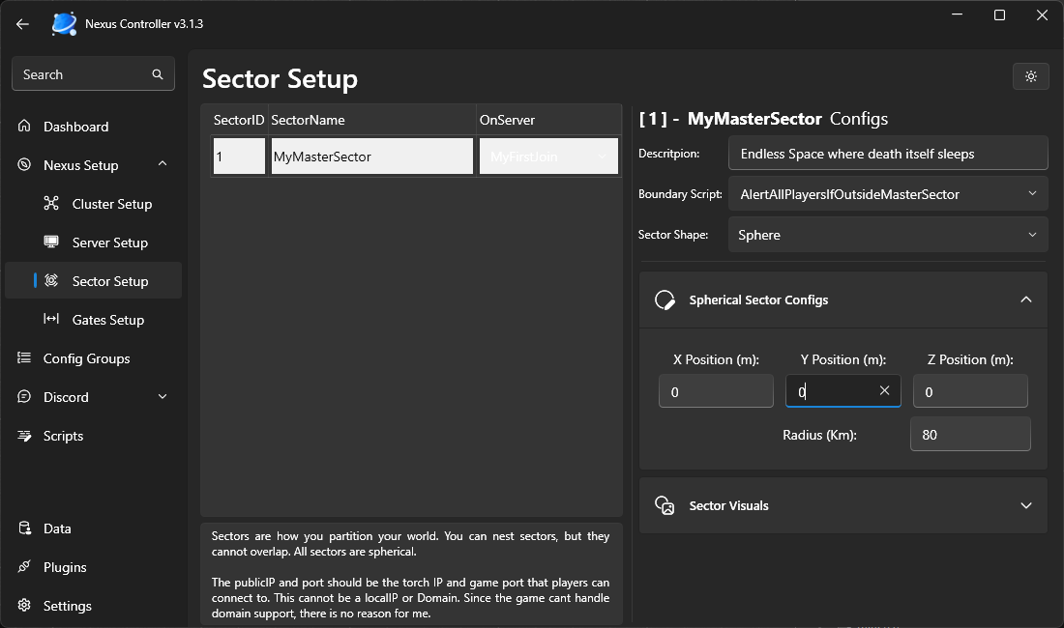The height and width of the screenshot is (628, 1064).
Task: Click the Cluster Setup icon
Action: (52, 204)
